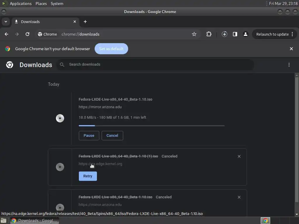The width and height of the screenshot is (299, 224).
Task: Click the forward navigation arrow
Action: point(17,34)
